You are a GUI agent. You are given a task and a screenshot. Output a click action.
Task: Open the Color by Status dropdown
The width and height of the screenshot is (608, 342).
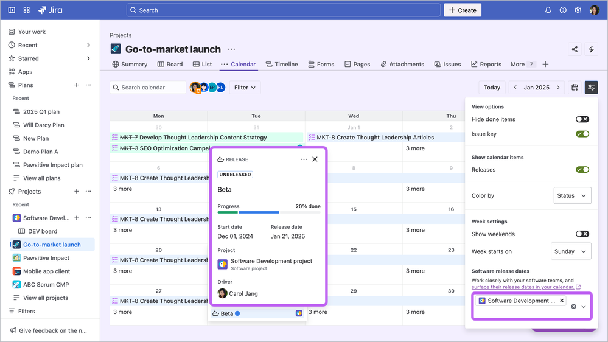tap(572, 195)
